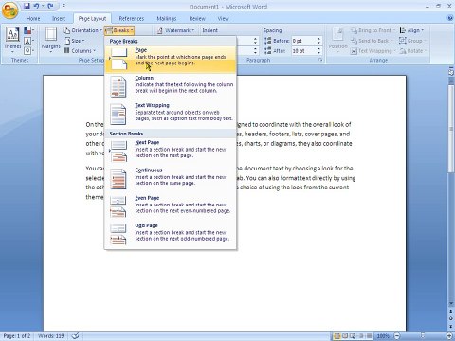Open the Rotate dropdown
Image resolution: width=455 pixels, height=341 pixels.
[x=412, y=50]
